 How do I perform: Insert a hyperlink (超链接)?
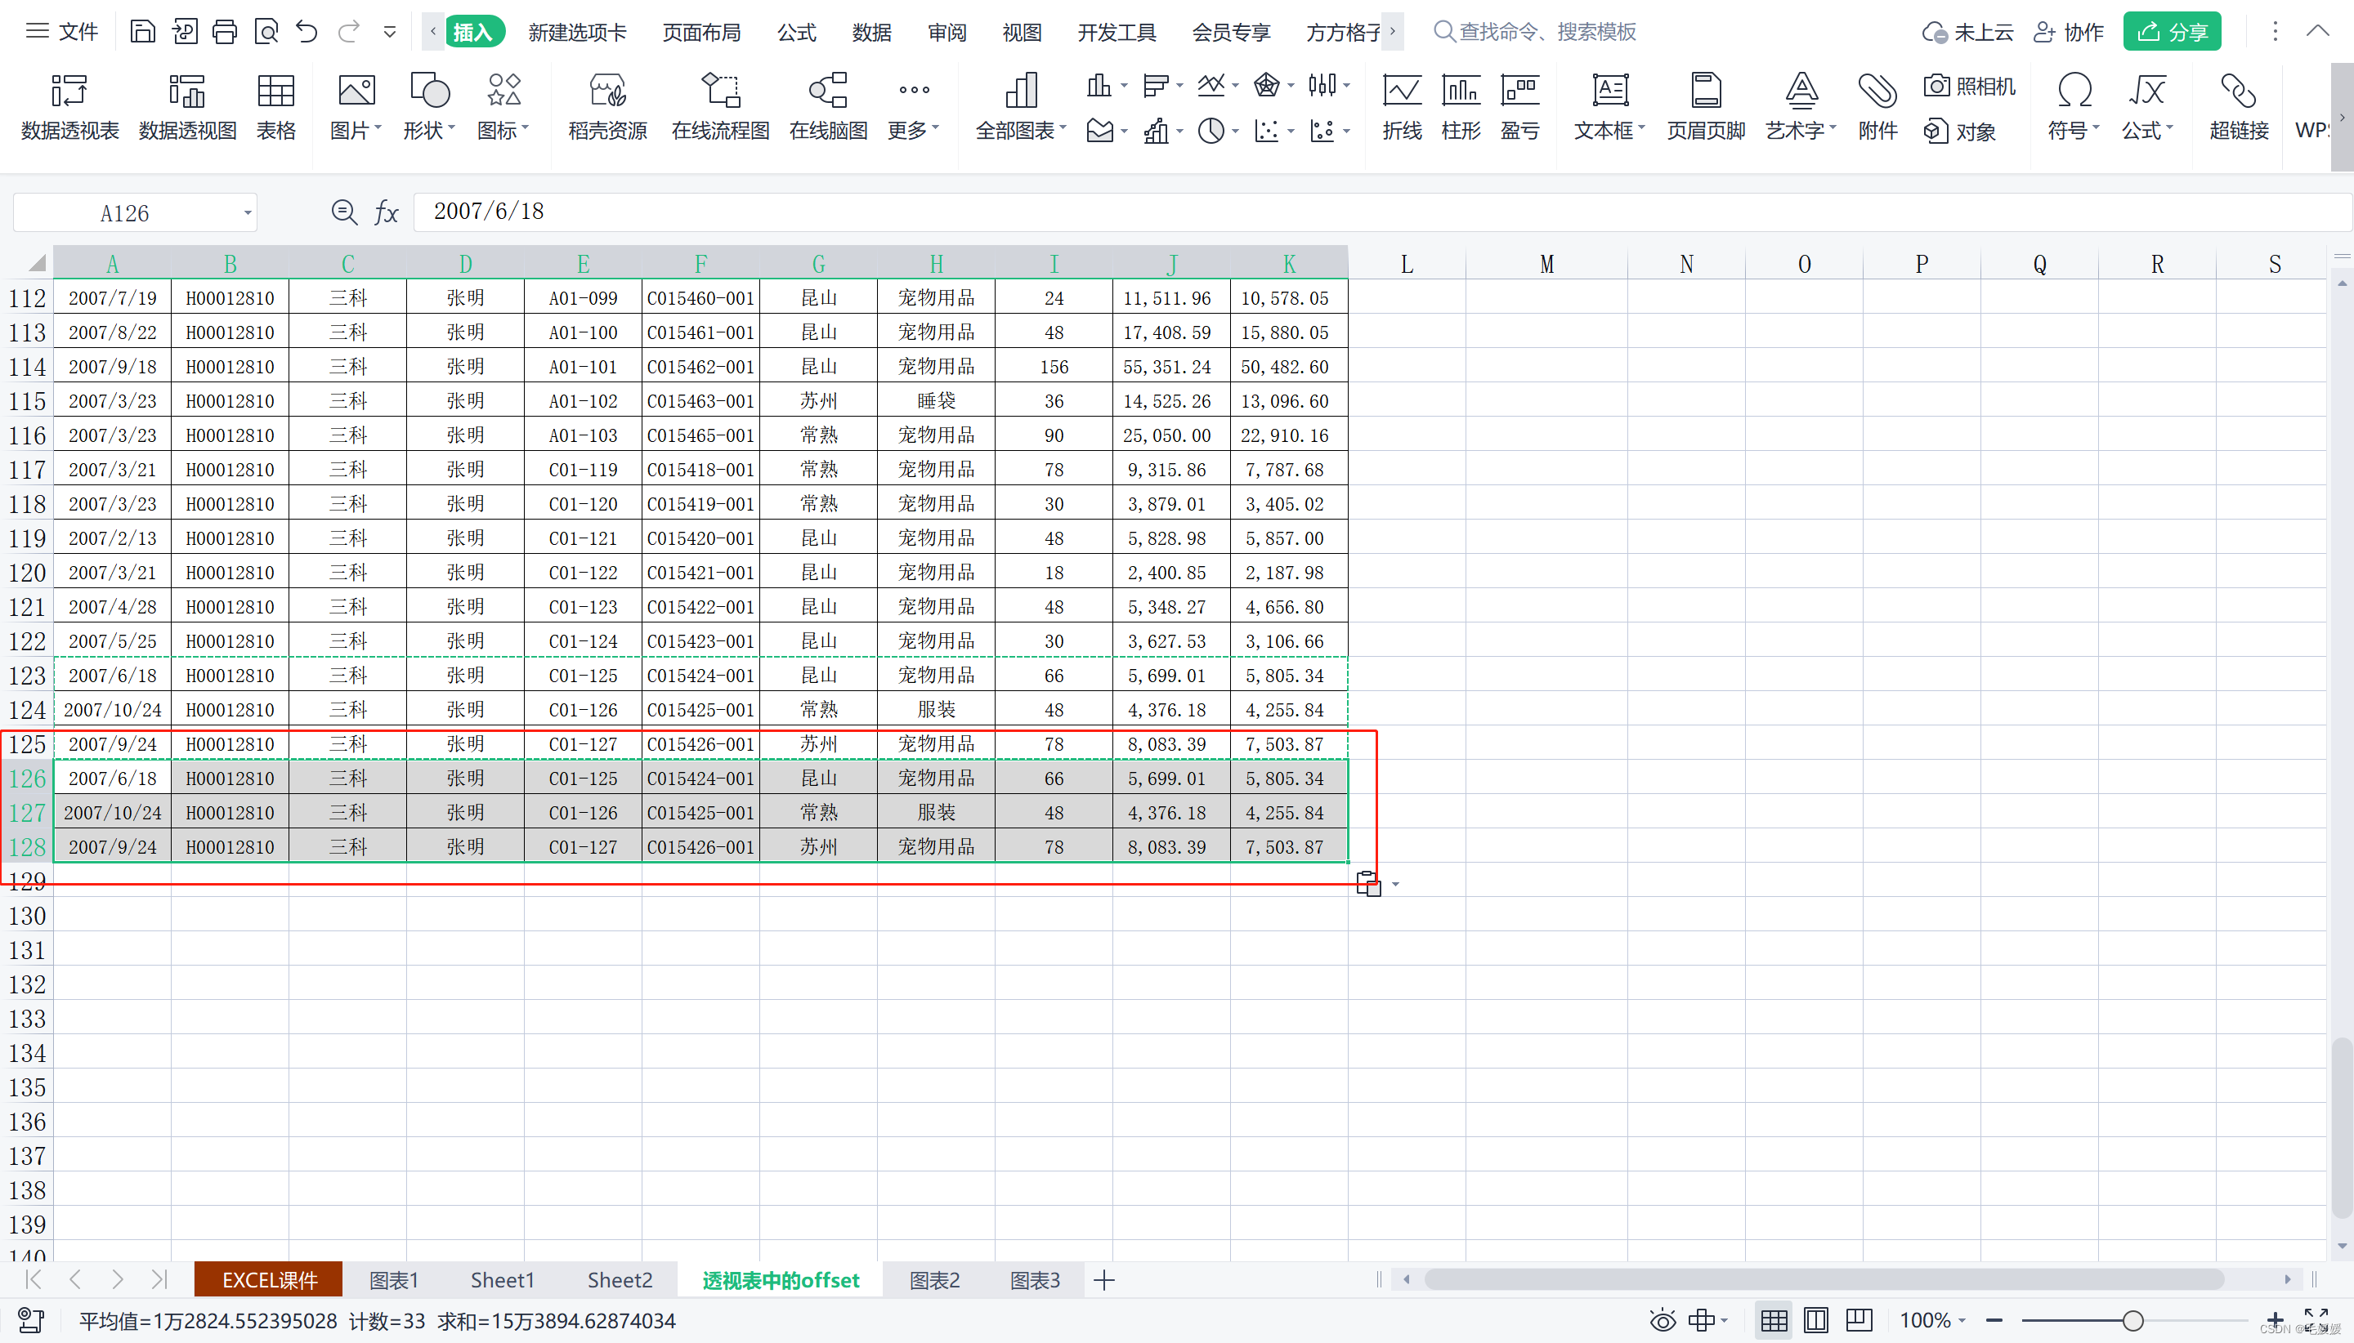click(x=2239, y=107)
